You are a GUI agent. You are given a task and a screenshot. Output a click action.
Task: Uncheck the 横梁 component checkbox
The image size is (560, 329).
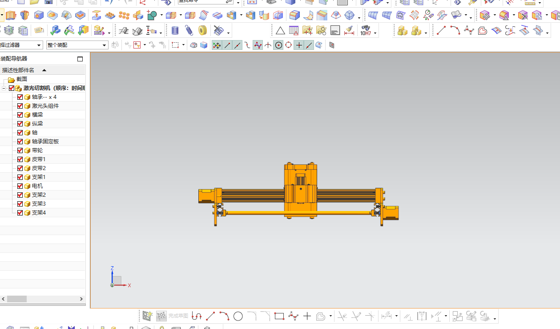pyautogui.click(x=20, y=115)
